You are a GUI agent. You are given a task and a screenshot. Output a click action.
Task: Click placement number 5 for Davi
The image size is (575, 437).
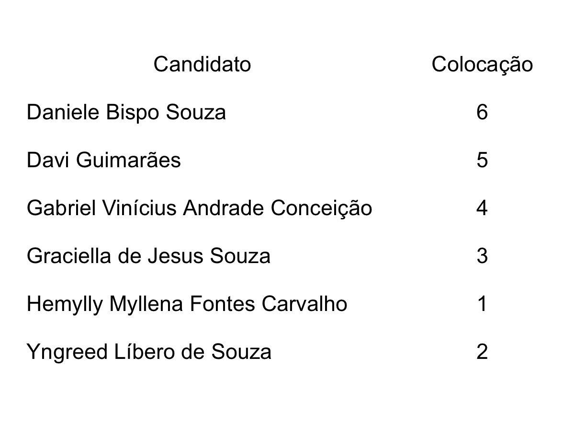[482, 161]
